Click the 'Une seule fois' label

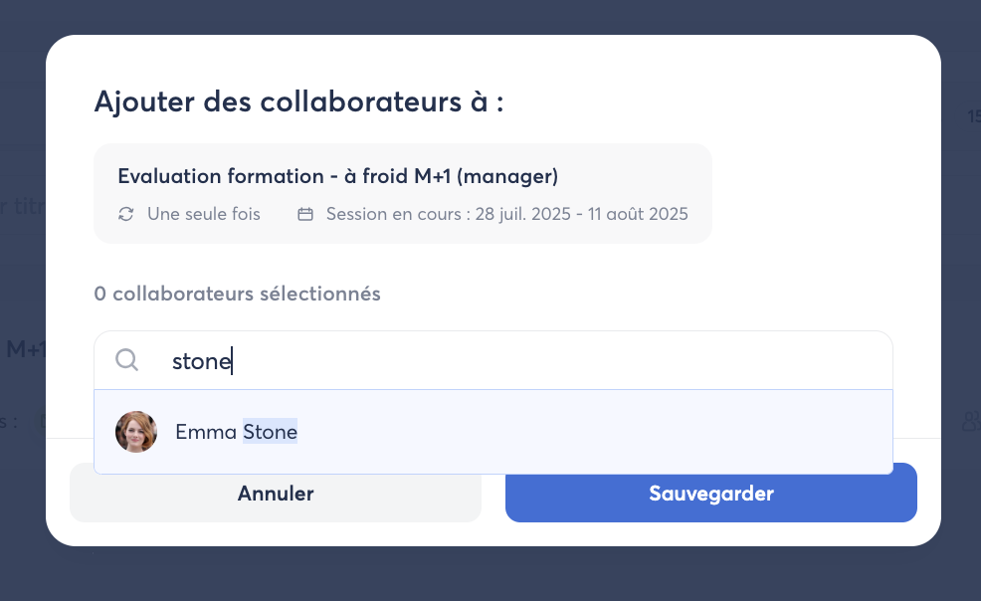203,214
